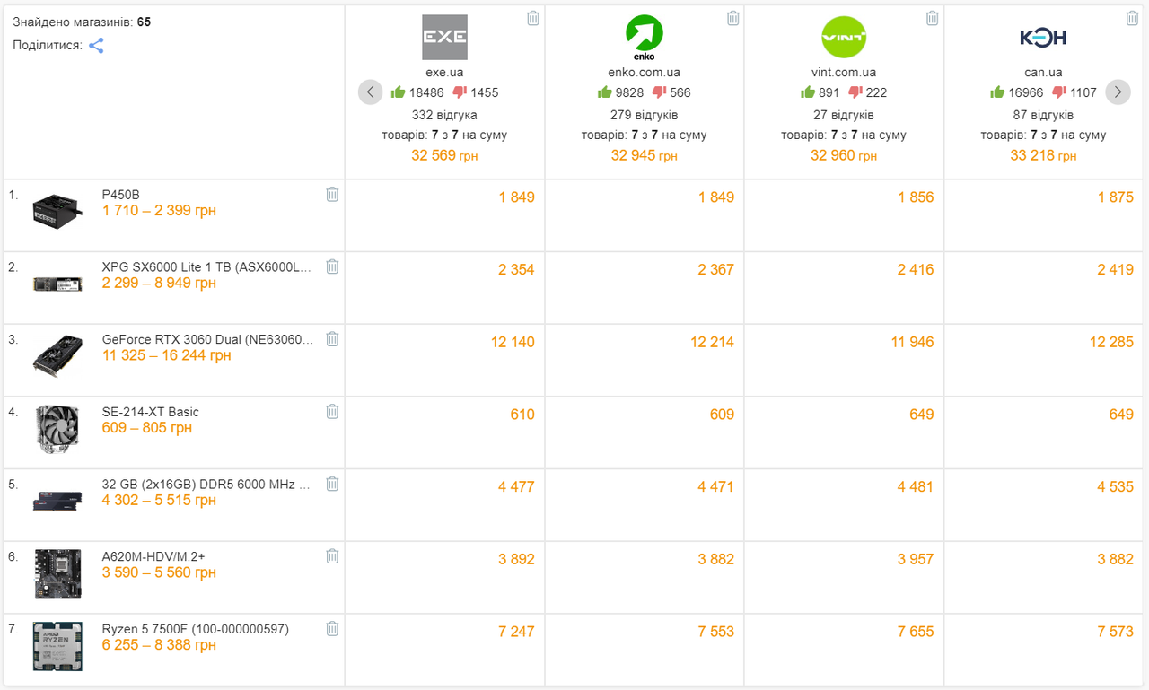The image size is (1149, 690).
Task: View 332 відгука reviews for exe.ua
Action: (444, 115)
